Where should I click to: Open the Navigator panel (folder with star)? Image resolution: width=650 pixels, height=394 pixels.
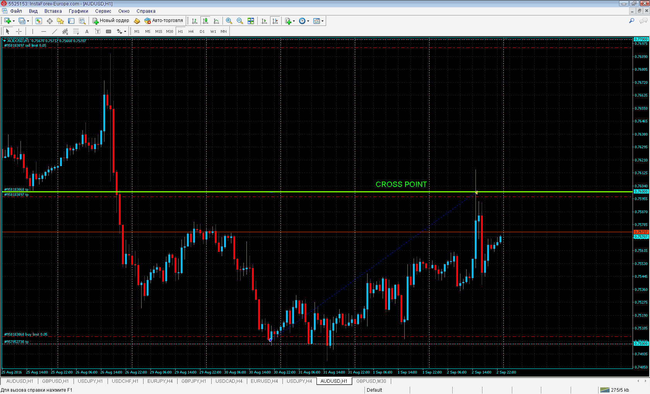click(60, 21)
